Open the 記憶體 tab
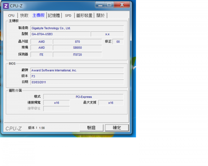This screenshot has height=166, width=208. click(x=54, y=16)
